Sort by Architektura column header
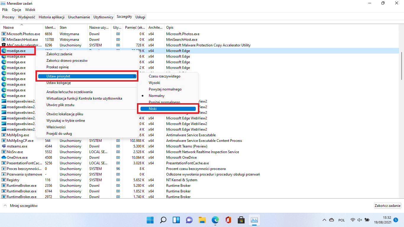The image size is (404, 227). pos(155,27)
